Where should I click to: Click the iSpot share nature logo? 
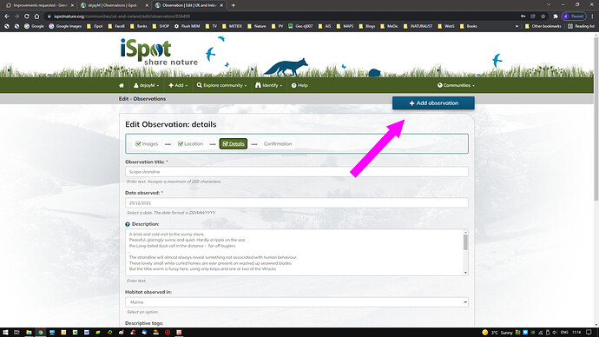159,51
